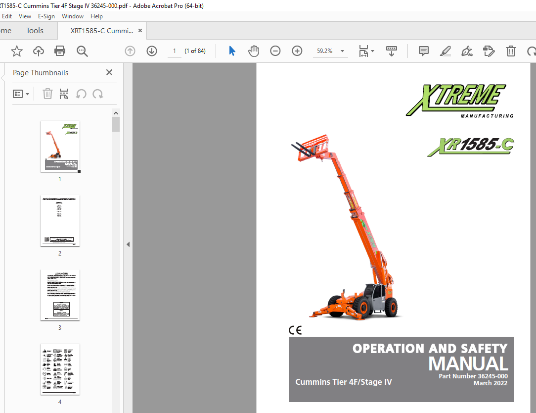Open fit page options dropdown arrow
This screenshot has width=536, height=413.
coord(373,51)
